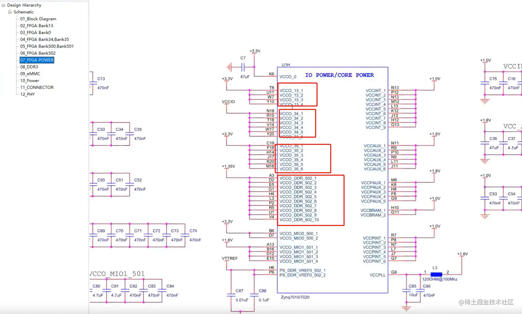This screenshot has height=314, width=522.
Task: Click the +1.35V power net label
Action: point(228,166)
